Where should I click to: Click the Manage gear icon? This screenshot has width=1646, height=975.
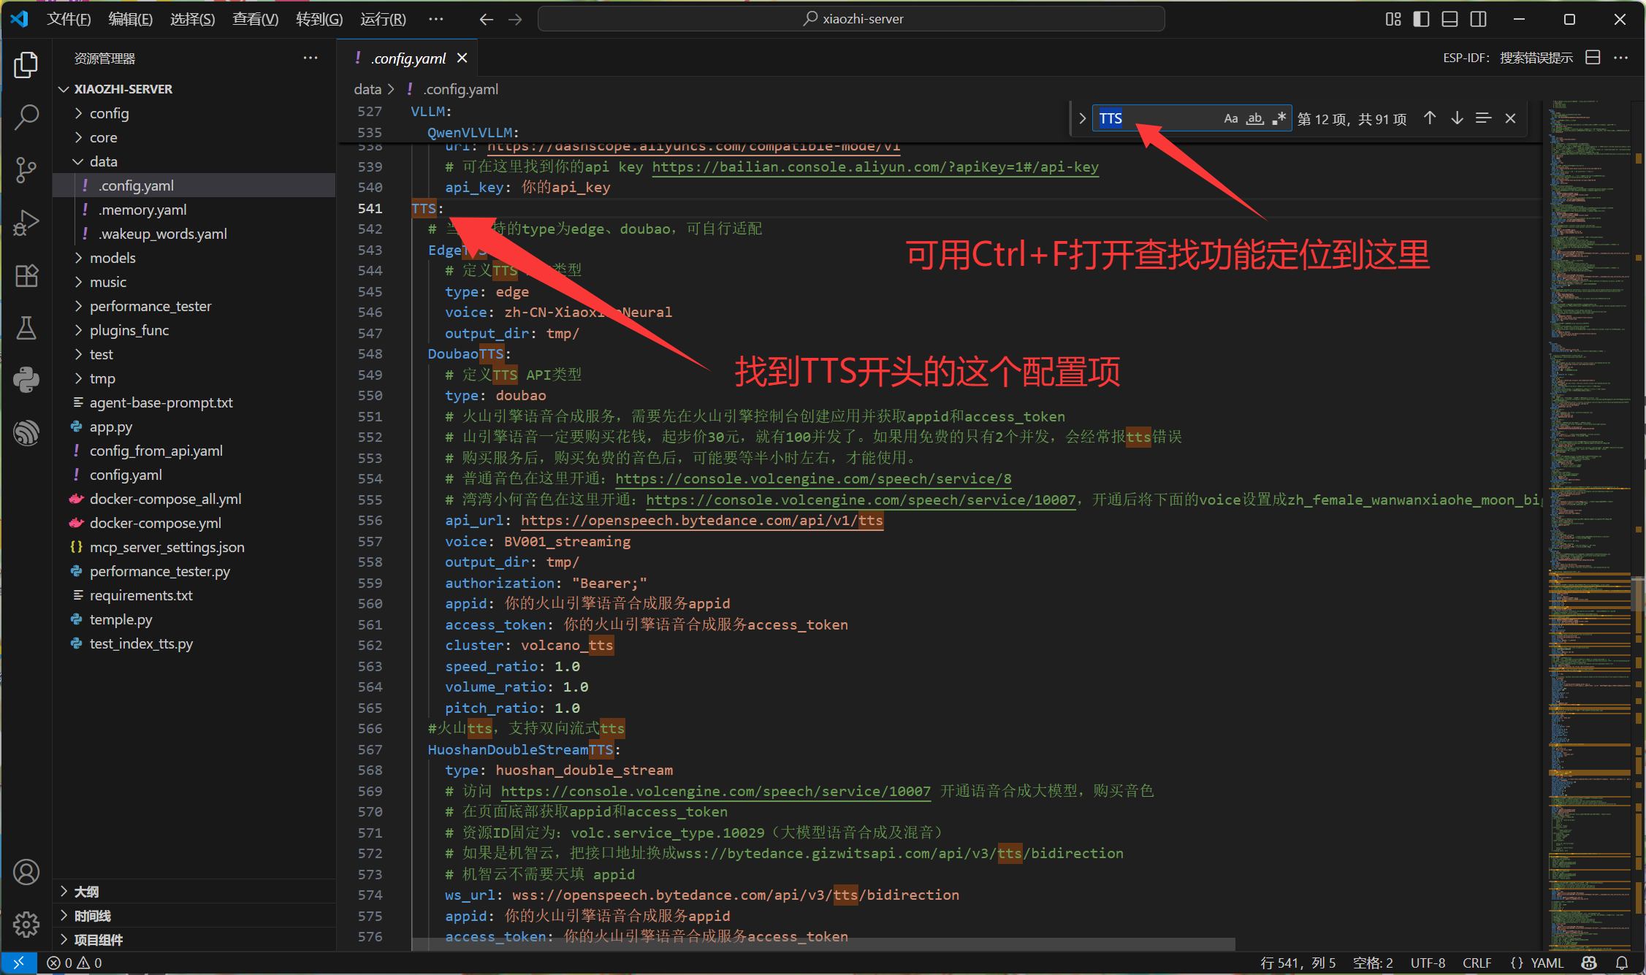(26, 925)
